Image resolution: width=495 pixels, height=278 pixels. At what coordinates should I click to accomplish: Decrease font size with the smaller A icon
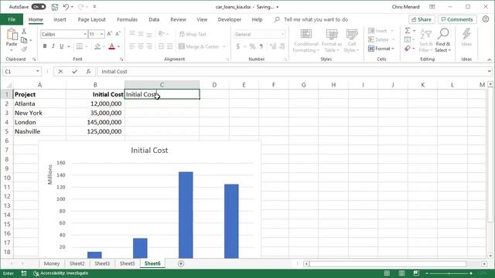pyautogui.click(x=118, y=34)
